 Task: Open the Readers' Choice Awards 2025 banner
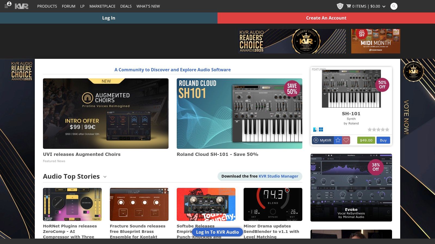292,41
